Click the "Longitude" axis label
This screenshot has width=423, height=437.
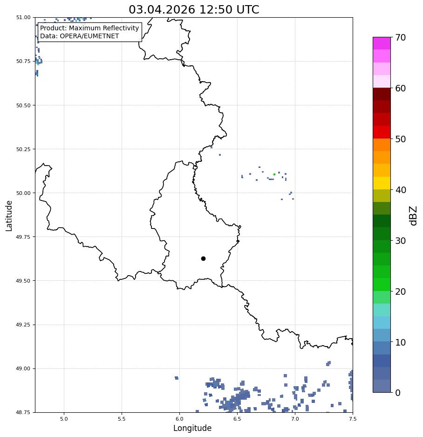click(192, 428)
